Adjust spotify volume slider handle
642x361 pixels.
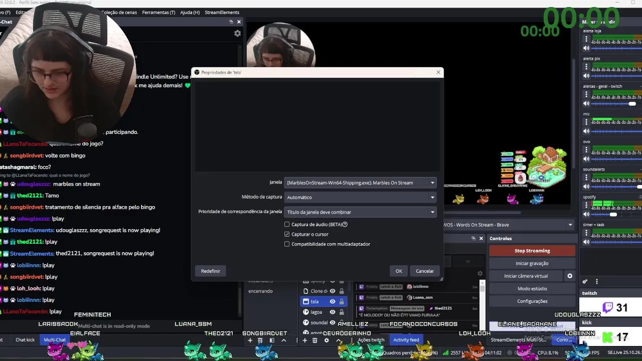click(x=613, y=215)
